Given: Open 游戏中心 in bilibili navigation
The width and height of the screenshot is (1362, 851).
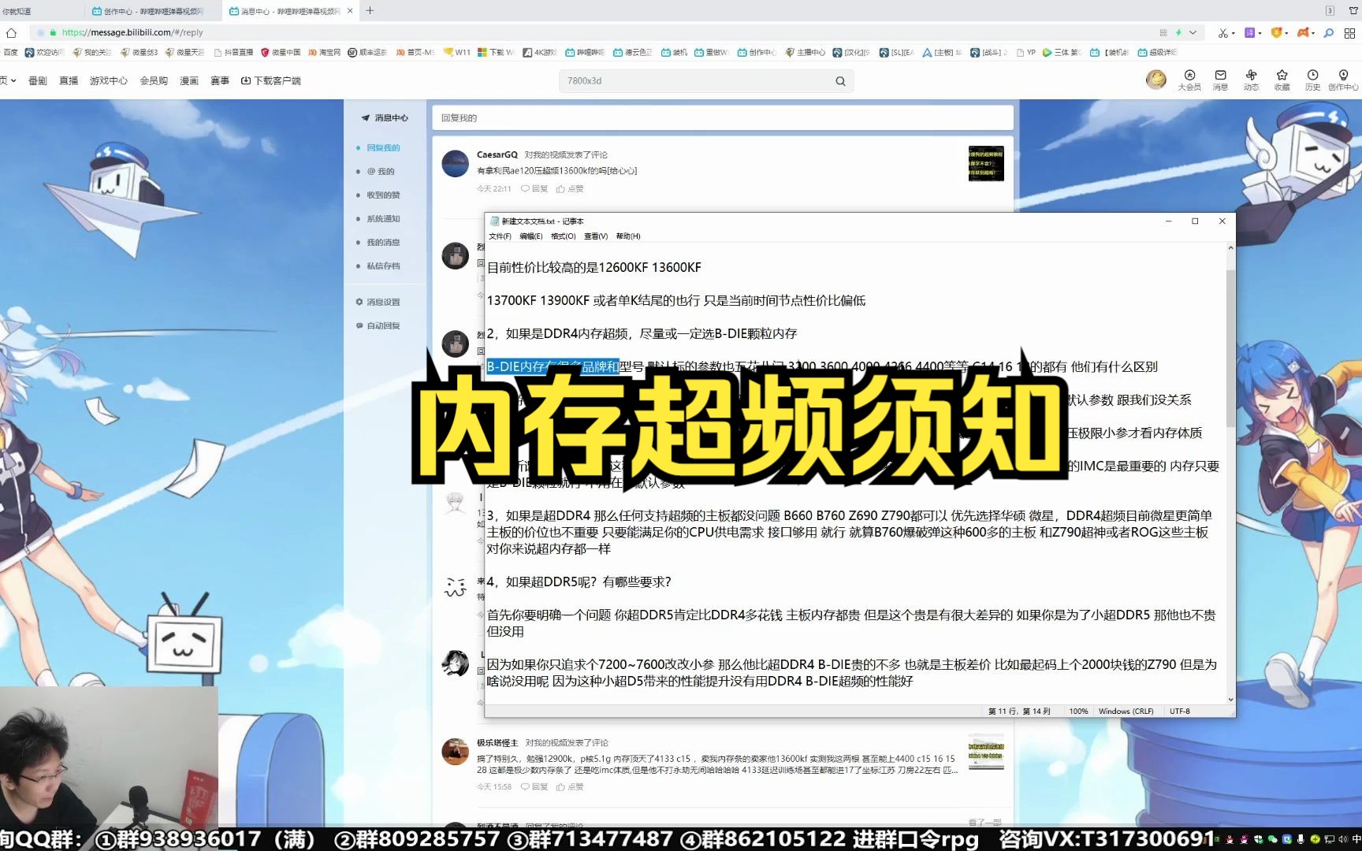Looking at the screenshot, I should pyautogui.click(x=109, y=80).
